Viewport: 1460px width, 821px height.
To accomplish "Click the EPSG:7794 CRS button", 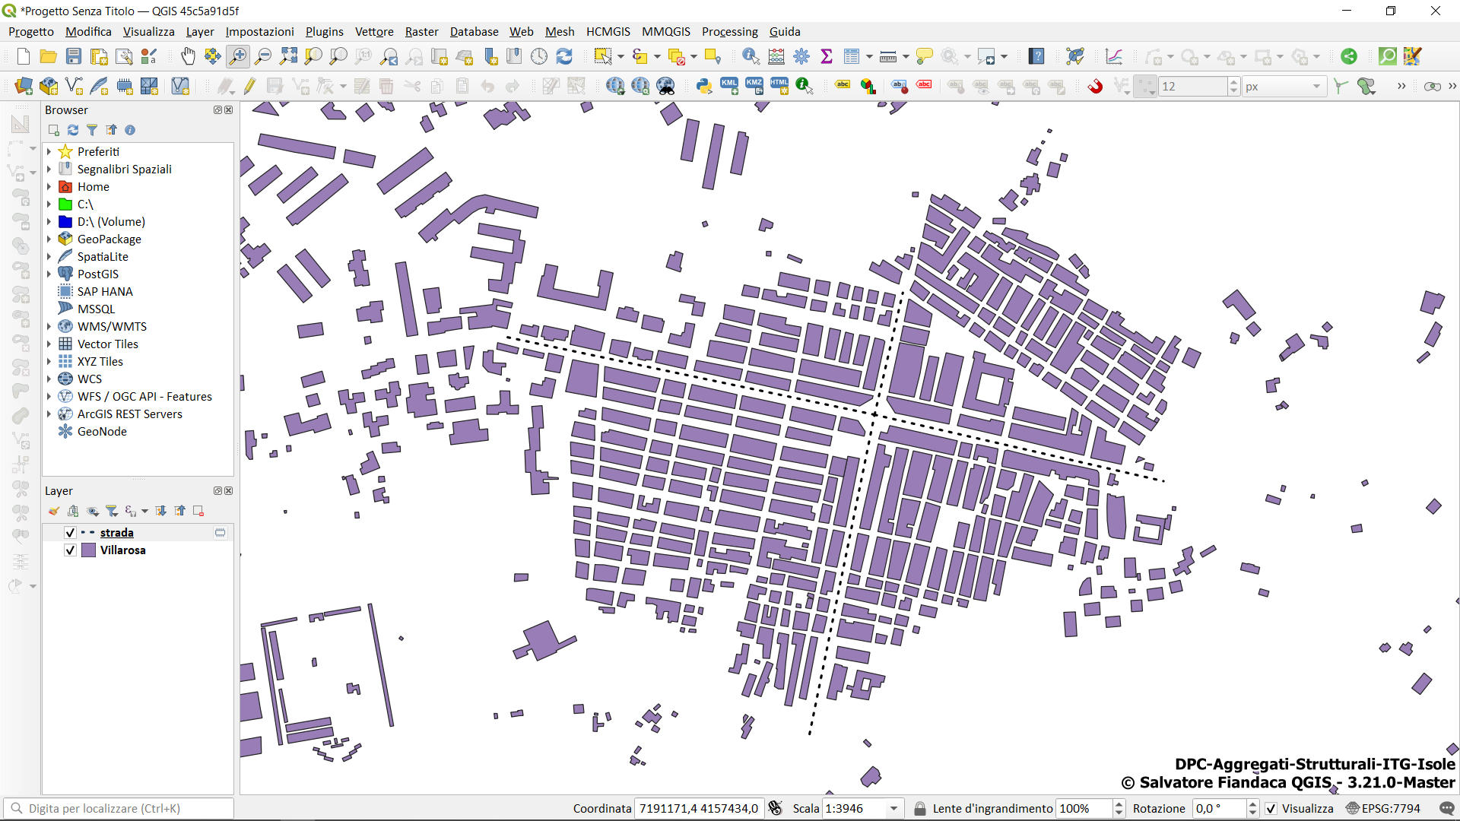I will tap(1383, 809).
